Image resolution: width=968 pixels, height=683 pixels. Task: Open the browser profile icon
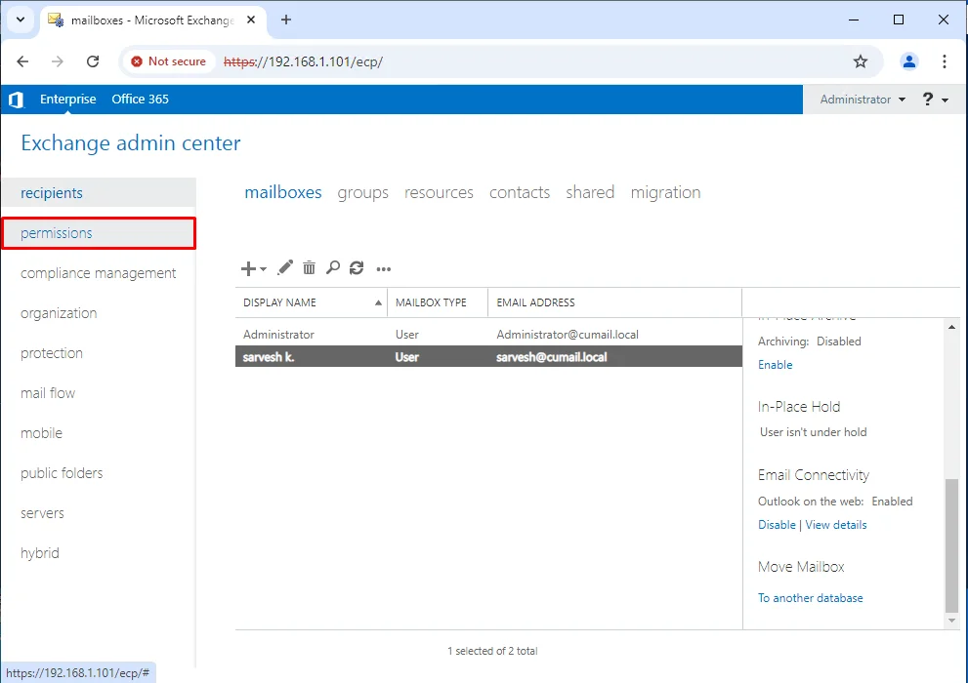pos(909,61)
